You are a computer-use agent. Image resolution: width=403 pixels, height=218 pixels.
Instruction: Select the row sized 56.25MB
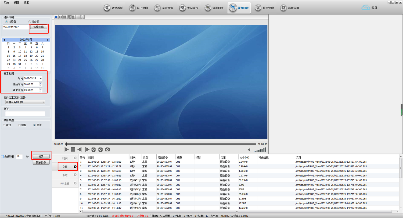tap(239, 180)
